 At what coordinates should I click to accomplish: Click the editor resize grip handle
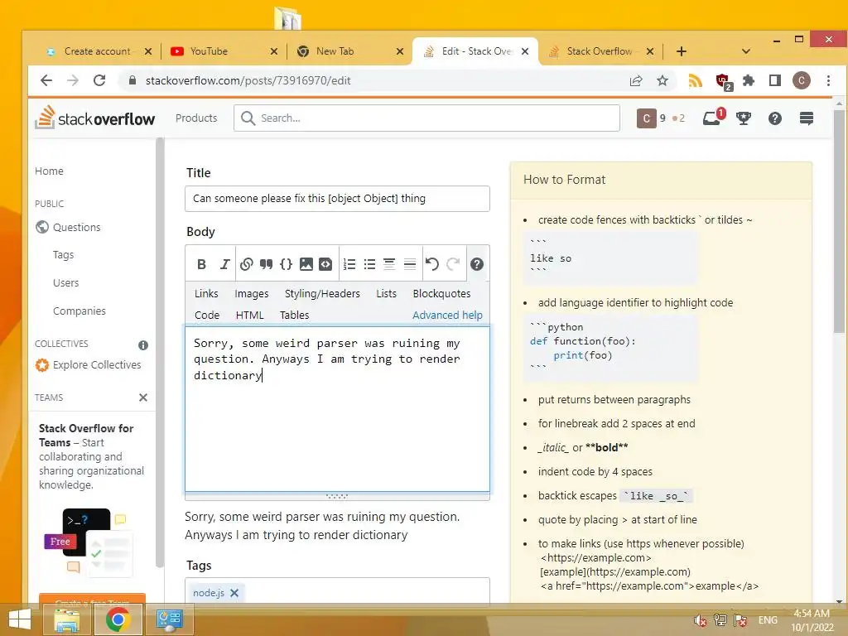point(338,496)
